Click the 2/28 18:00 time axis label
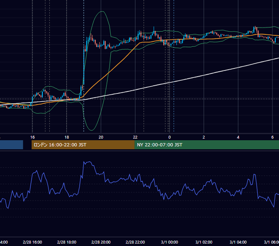279x246 pixels. [67, 242]
